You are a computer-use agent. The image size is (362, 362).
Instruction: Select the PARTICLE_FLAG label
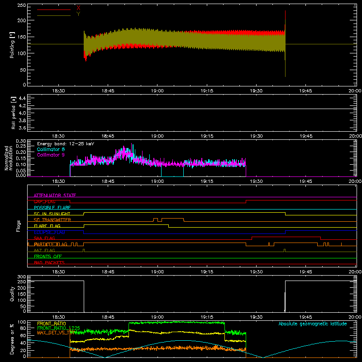[x=51, y=244]
